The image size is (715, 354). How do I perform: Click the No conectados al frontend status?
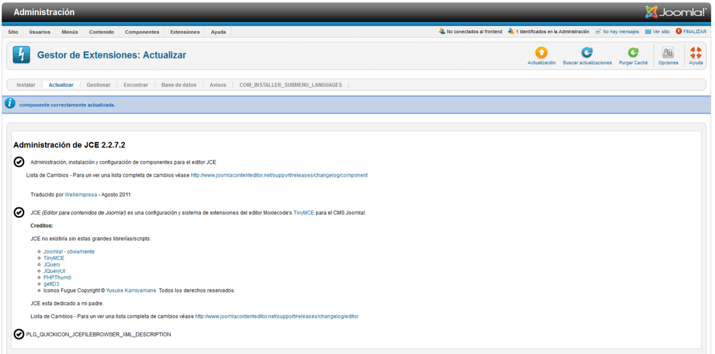pyautogui.click(x=470, y=32)
